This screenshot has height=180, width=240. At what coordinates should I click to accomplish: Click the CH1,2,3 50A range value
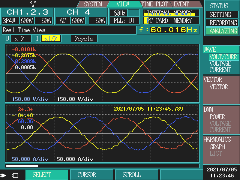pos(44,21)
